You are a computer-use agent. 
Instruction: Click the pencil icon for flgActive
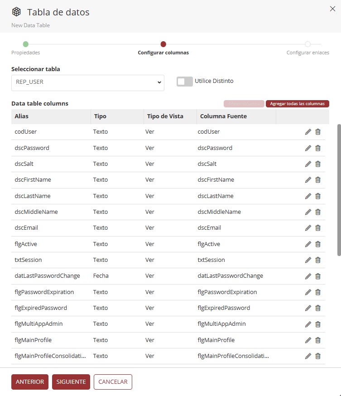point(308,244)
